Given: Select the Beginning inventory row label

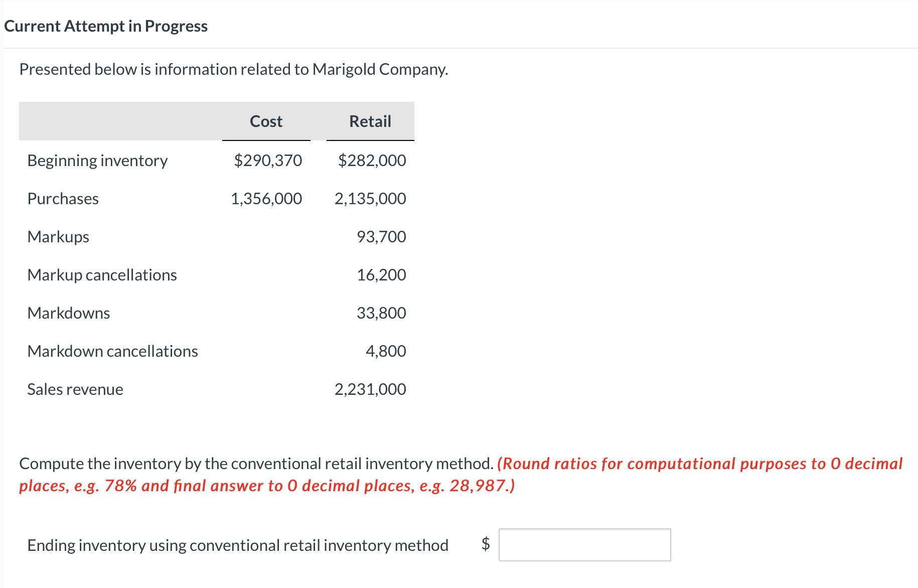Looking at the screenshot, I should (97, 161).
